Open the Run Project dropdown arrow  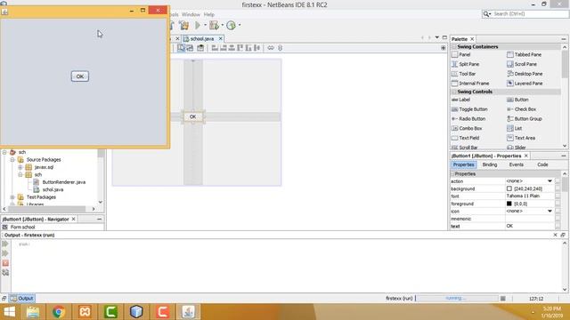click(205, 26)
